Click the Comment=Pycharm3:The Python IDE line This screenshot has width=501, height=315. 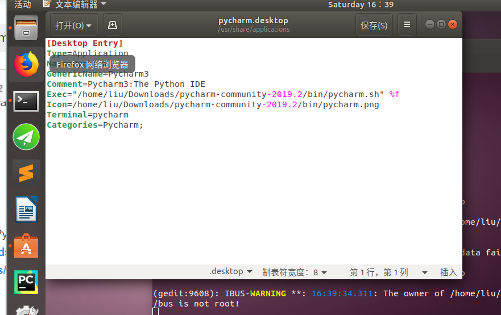click(x=126, y=84)
